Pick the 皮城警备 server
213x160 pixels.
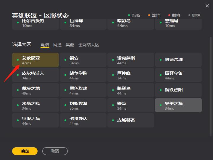tap(131, 120)
